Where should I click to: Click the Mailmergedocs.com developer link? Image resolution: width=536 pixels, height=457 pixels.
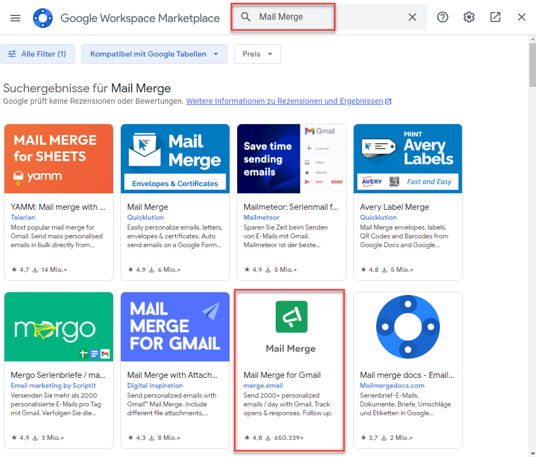click(392, 386)
